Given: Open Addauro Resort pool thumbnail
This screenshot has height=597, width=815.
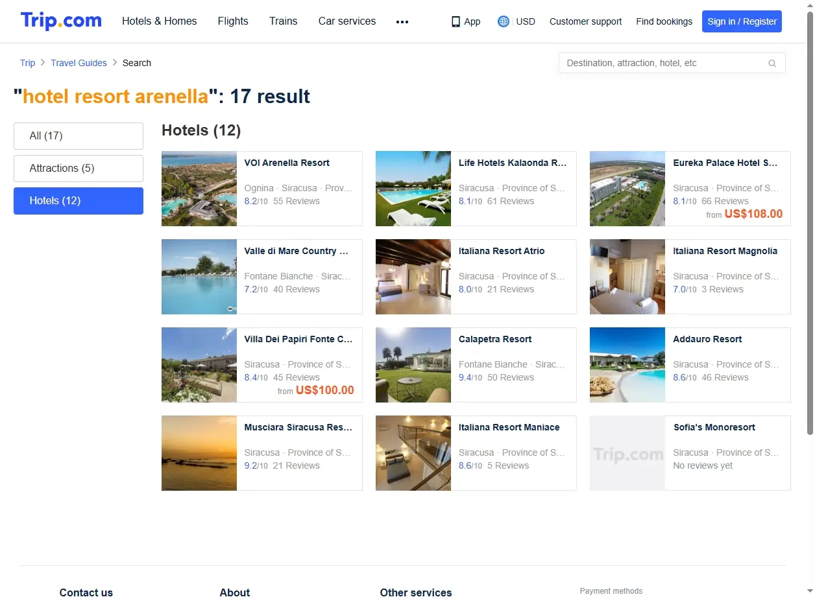Looking at the screenshot, I should [x=627, y=365].
